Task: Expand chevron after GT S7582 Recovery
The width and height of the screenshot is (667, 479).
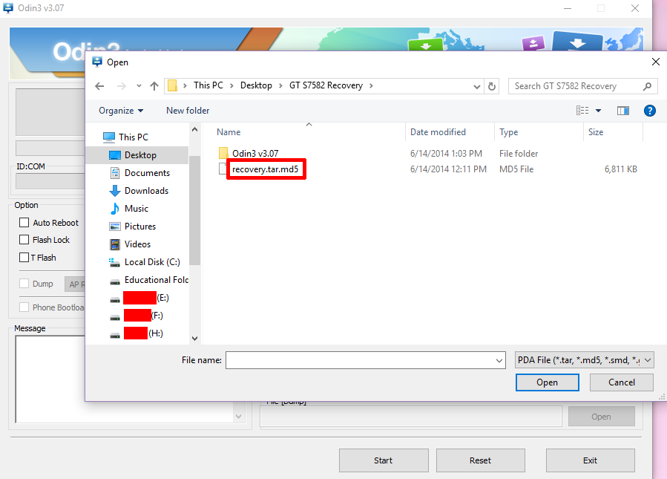Action: (x=371, y=86)
